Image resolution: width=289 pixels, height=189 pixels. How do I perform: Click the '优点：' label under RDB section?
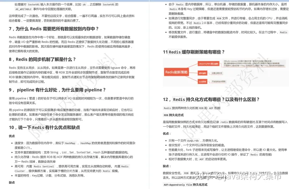[x=167, y=134]
